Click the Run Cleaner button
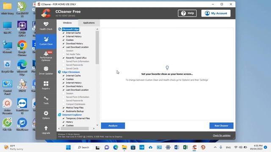 click(x=221, y=126)
